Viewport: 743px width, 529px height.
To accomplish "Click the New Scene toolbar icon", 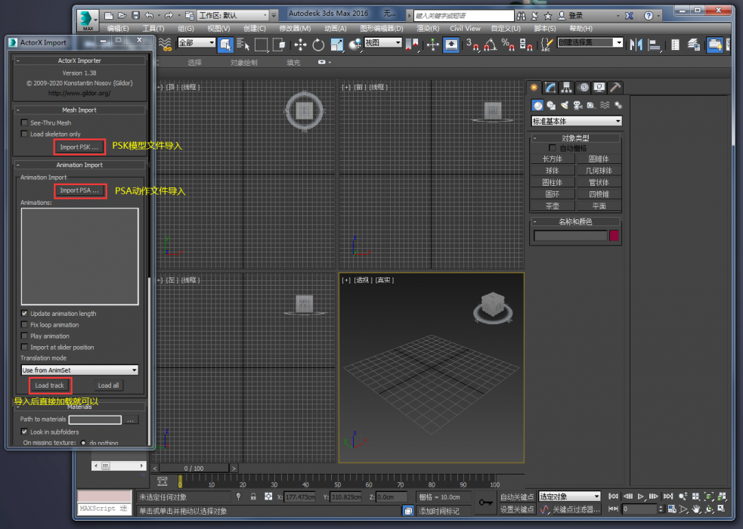I will [109, 16].
